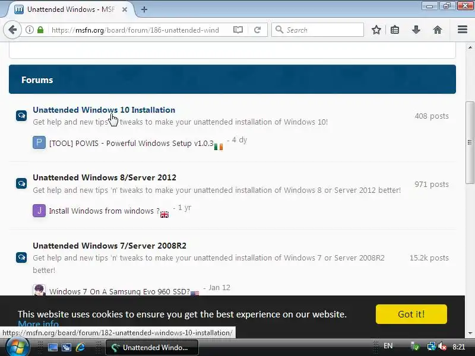Click the Windows 8/Server 2012 forum icon
Screen dimensions: 475x356
click(x=21, y=183)
